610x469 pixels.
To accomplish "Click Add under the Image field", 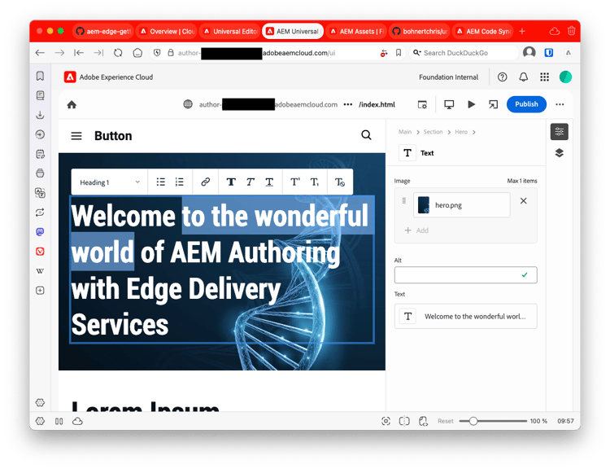I will point(416,230).
